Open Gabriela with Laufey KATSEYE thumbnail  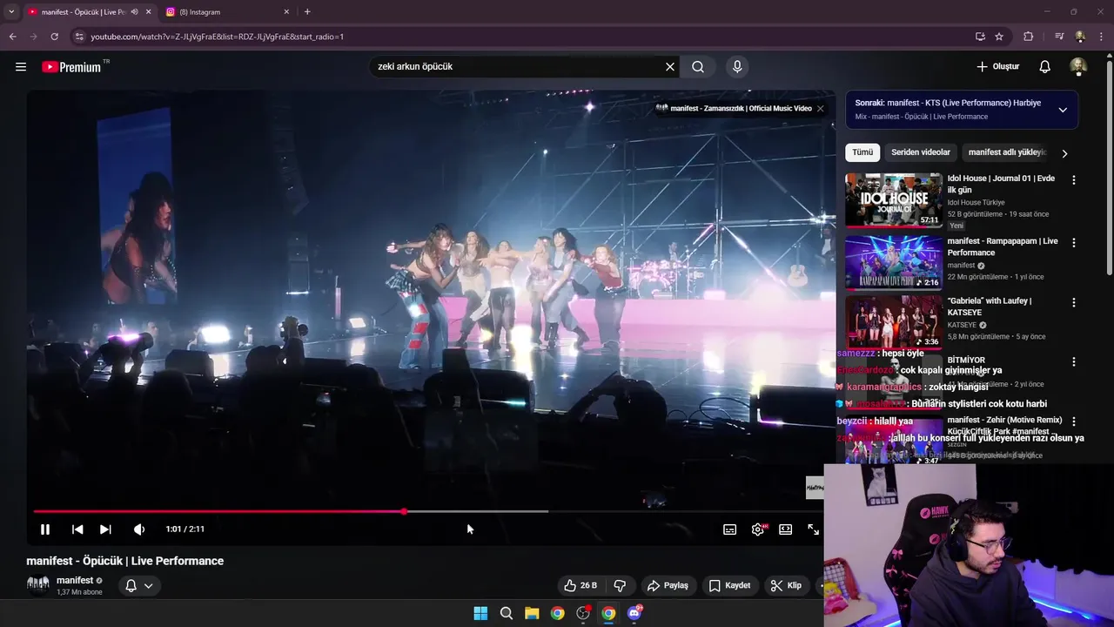coord(894,321)
